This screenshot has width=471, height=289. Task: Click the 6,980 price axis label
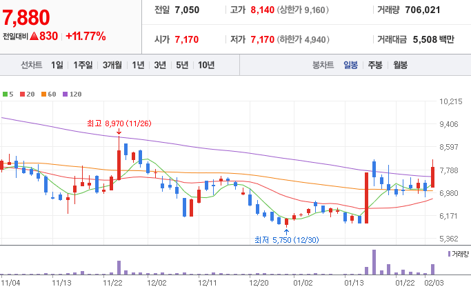(x=449, y=193)
